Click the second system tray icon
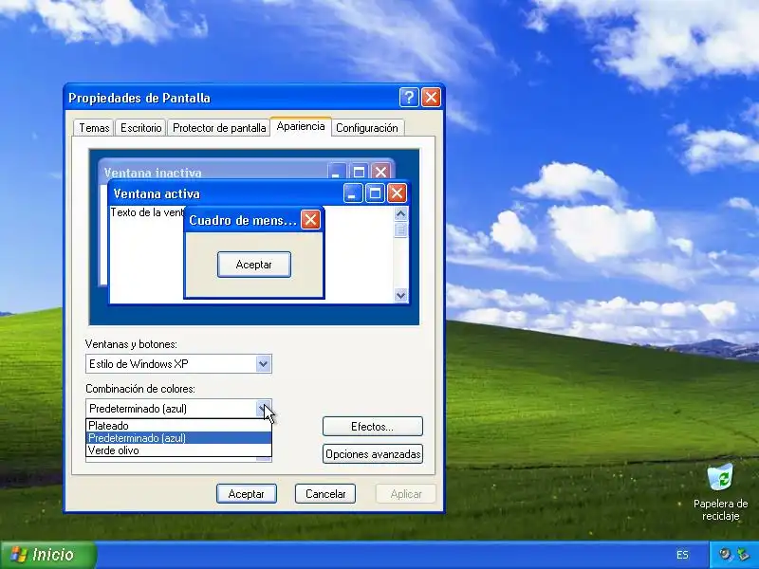This screenshot has width=759, height=569. [x=743, y=554]
